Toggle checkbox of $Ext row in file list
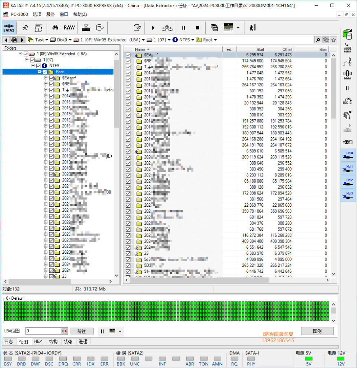 [x=128, y=55]
